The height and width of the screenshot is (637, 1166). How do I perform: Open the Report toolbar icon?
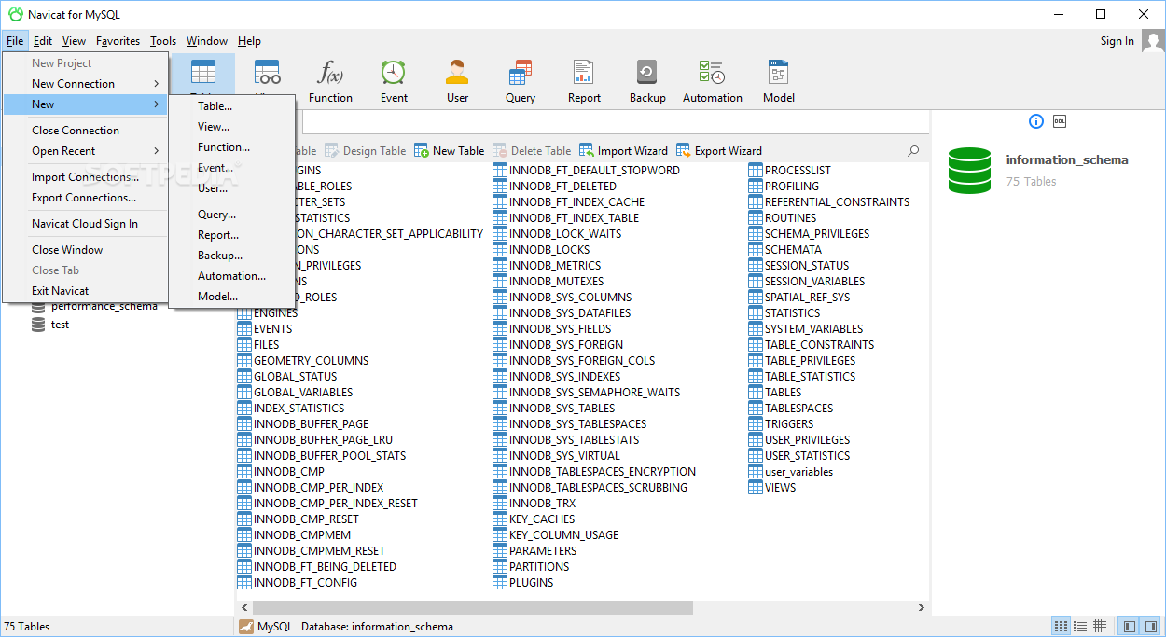[x=584, y=81]
